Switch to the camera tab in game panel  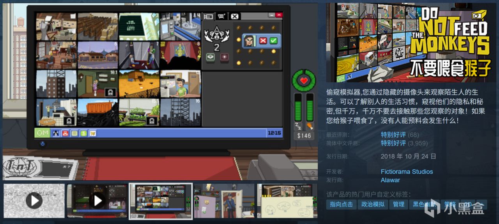[209, 16]
